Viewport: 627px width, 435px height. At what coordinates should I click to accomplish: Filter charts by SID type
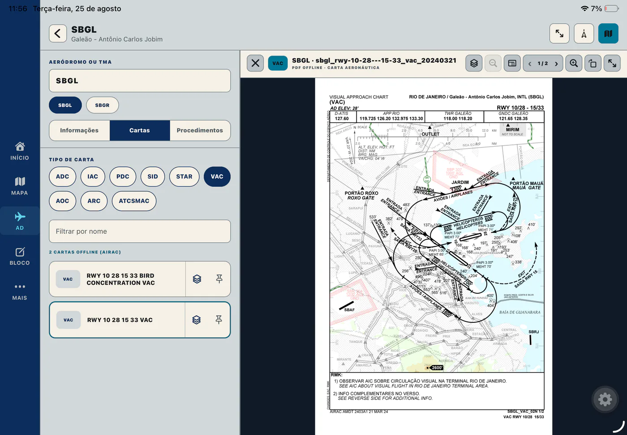tap(153, 177)
